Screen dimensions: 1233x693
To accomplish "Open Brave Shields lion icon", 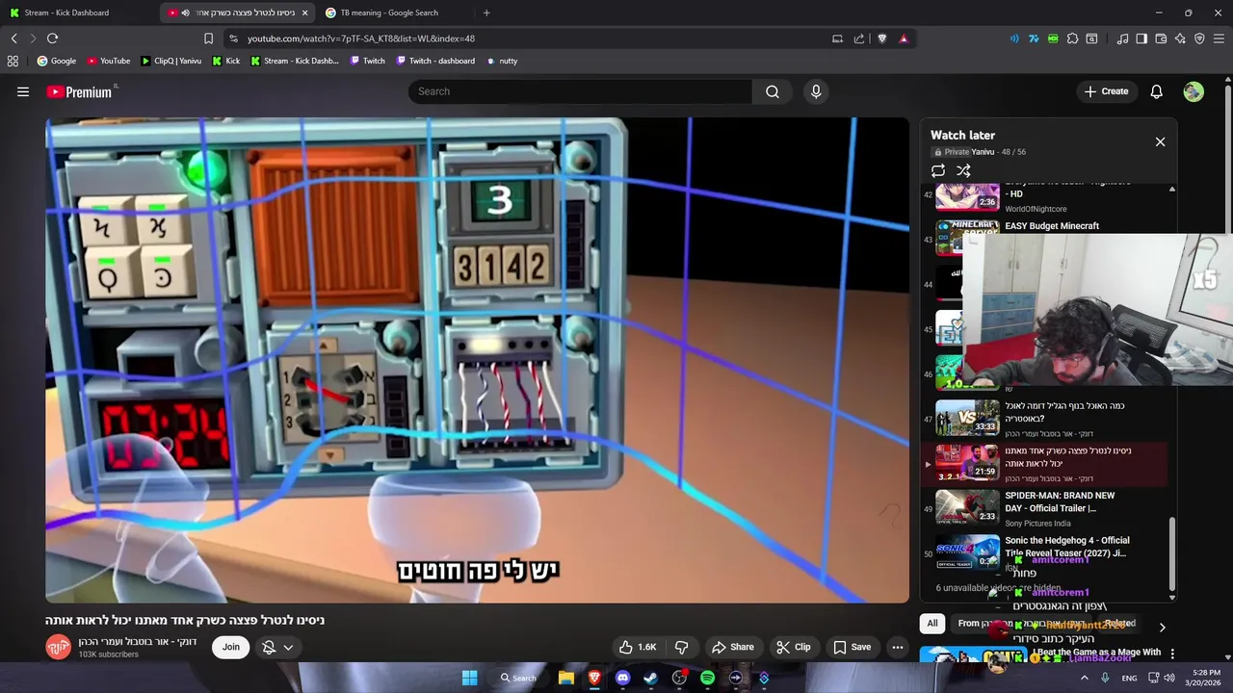I will (881, 38).
